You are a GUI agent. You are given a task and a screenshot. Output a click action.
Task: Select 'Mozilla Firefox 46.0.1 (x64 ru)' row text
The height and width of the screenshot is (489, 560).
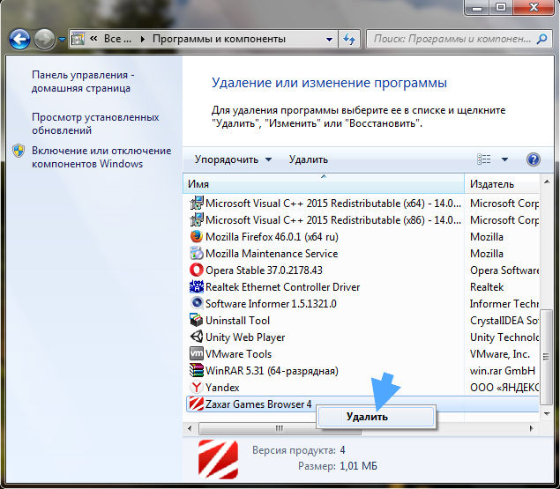click(272, 237)
